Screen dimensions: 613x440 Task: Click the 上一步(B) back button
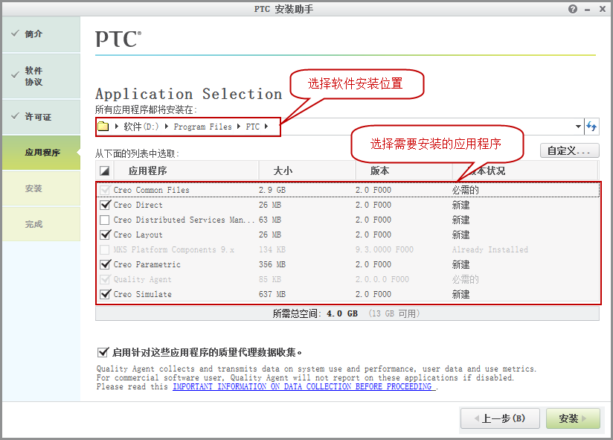pos(500,418)
